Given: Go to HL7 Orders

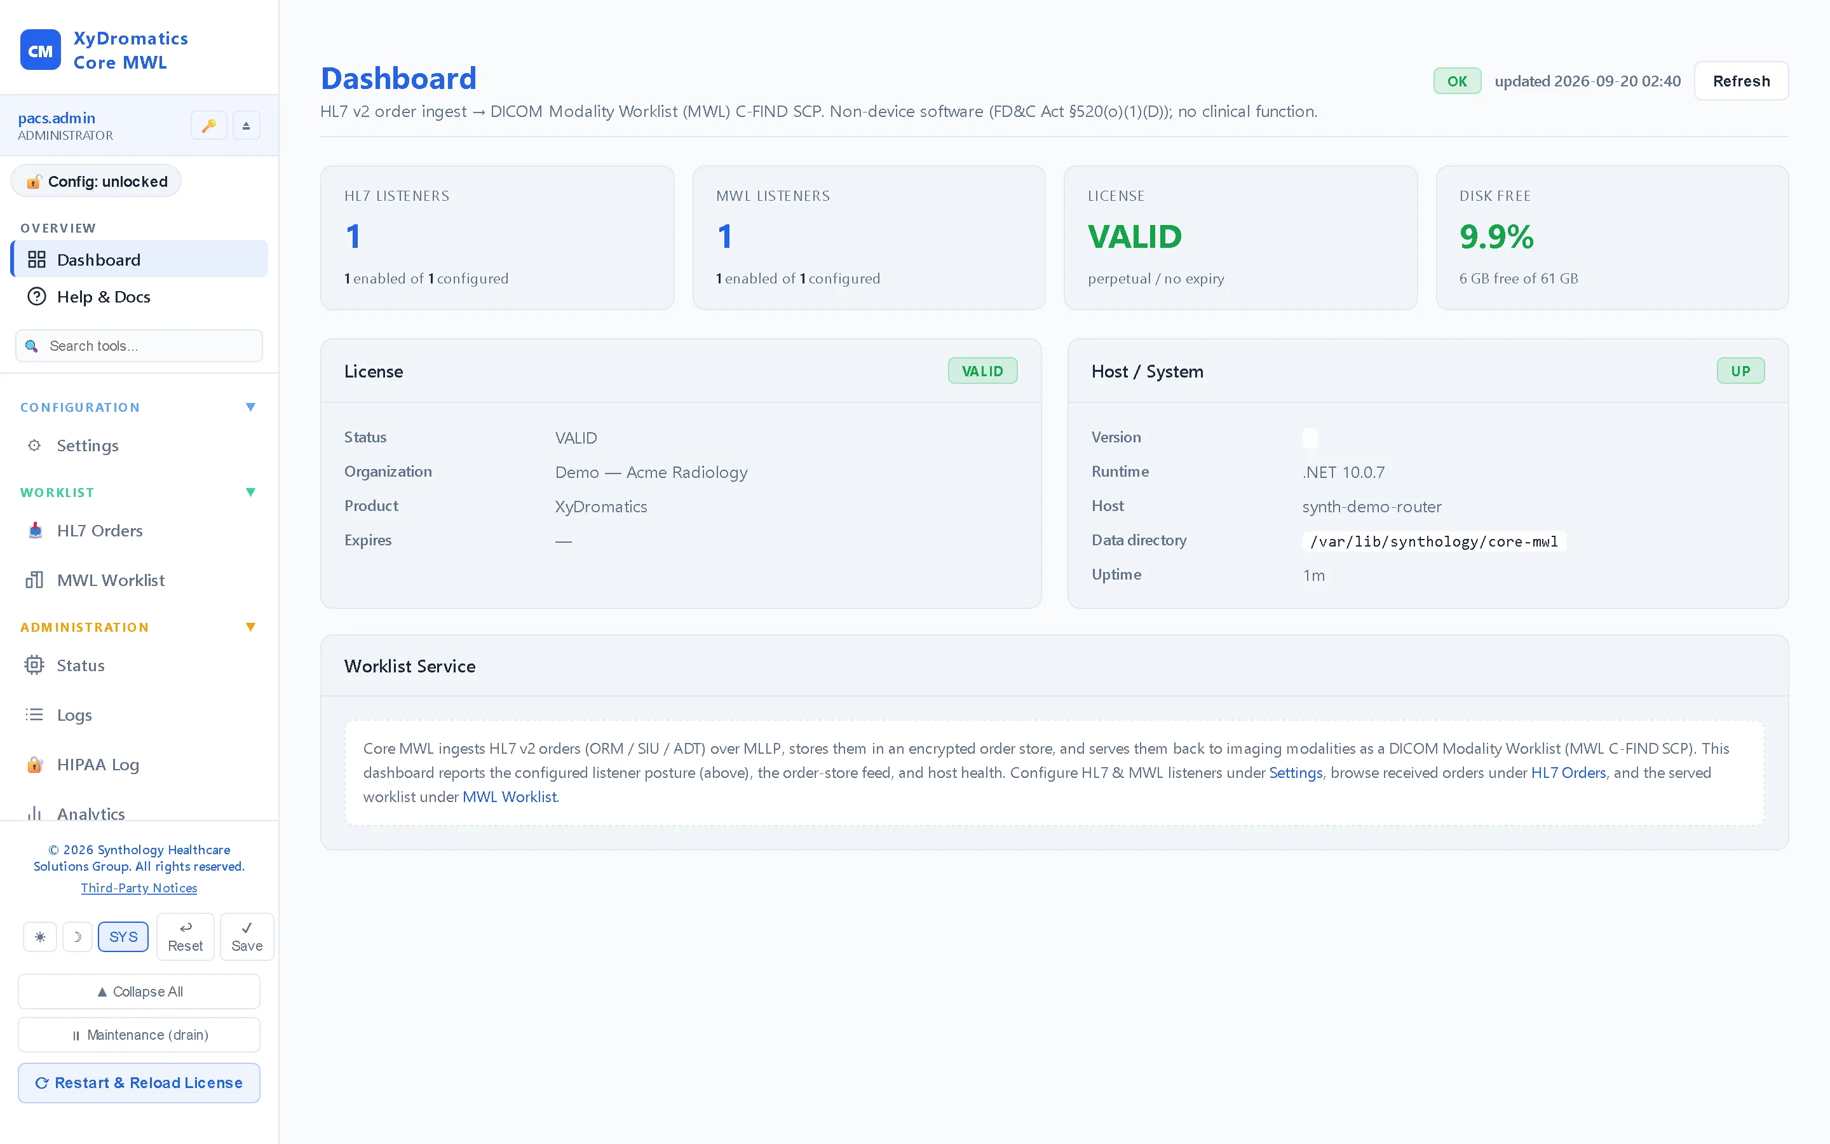Looking at the screenshot, I should pos(139,531).
